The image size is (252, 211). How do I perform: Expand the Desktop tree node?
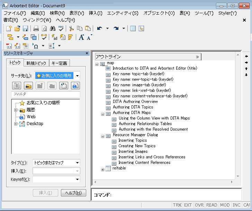(x=16, y=124)
